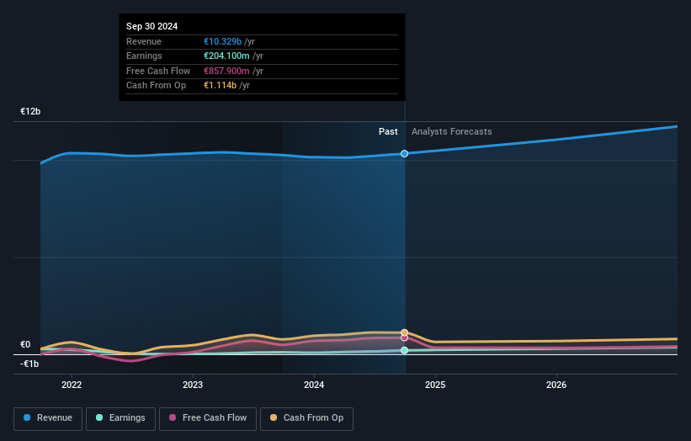Click the blue Revenue data point marker

pos(404,153)
